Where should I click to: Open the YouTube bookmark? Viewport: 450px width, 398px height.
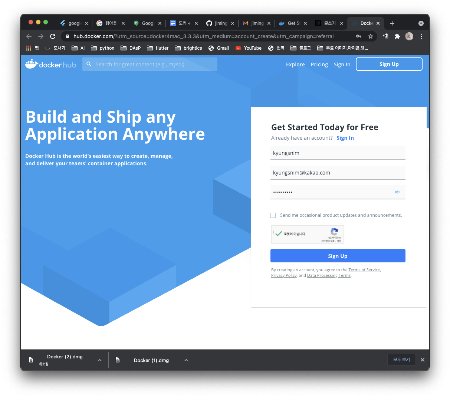(x=249, y=48)
